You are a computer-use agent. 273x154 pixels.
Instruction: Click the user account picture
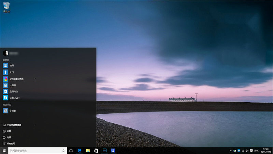click(x=5, y=53)
